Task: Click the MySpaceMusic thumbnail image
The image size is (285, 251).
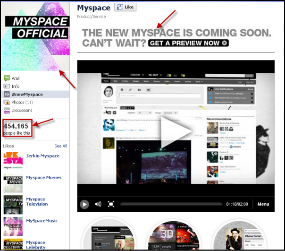Action: pyautogui.click(x=13, y=226)
